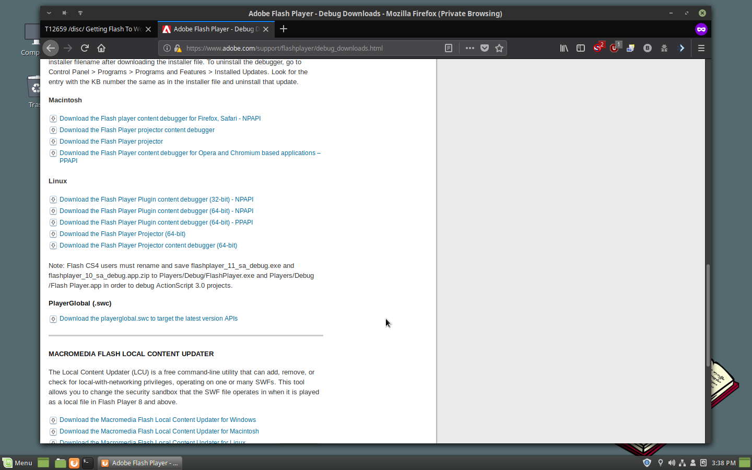Screen dimensions: 752x470
Task: Click download icon beside Linux 32-bit NPAPI link
Action: coord(53,199)
